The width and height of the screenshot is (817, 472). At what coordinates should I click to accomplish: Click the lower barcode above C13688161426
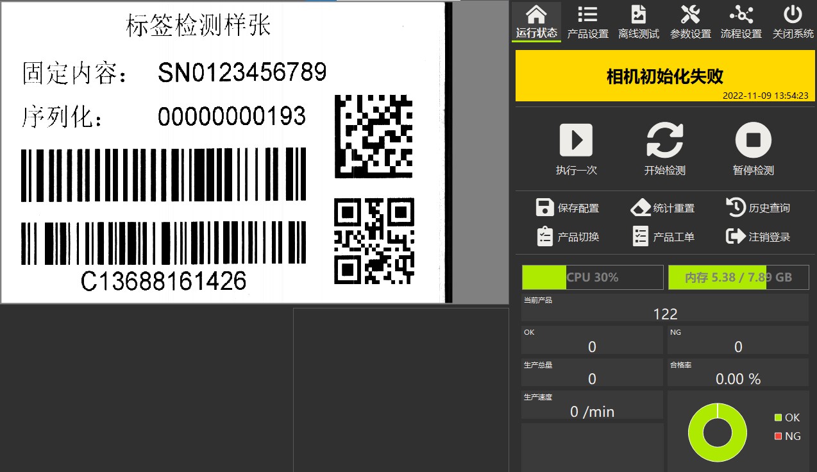pyautogui.click(x=164, y=243)
